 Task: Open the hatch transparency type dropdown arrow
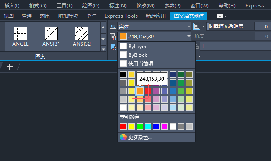203,26
